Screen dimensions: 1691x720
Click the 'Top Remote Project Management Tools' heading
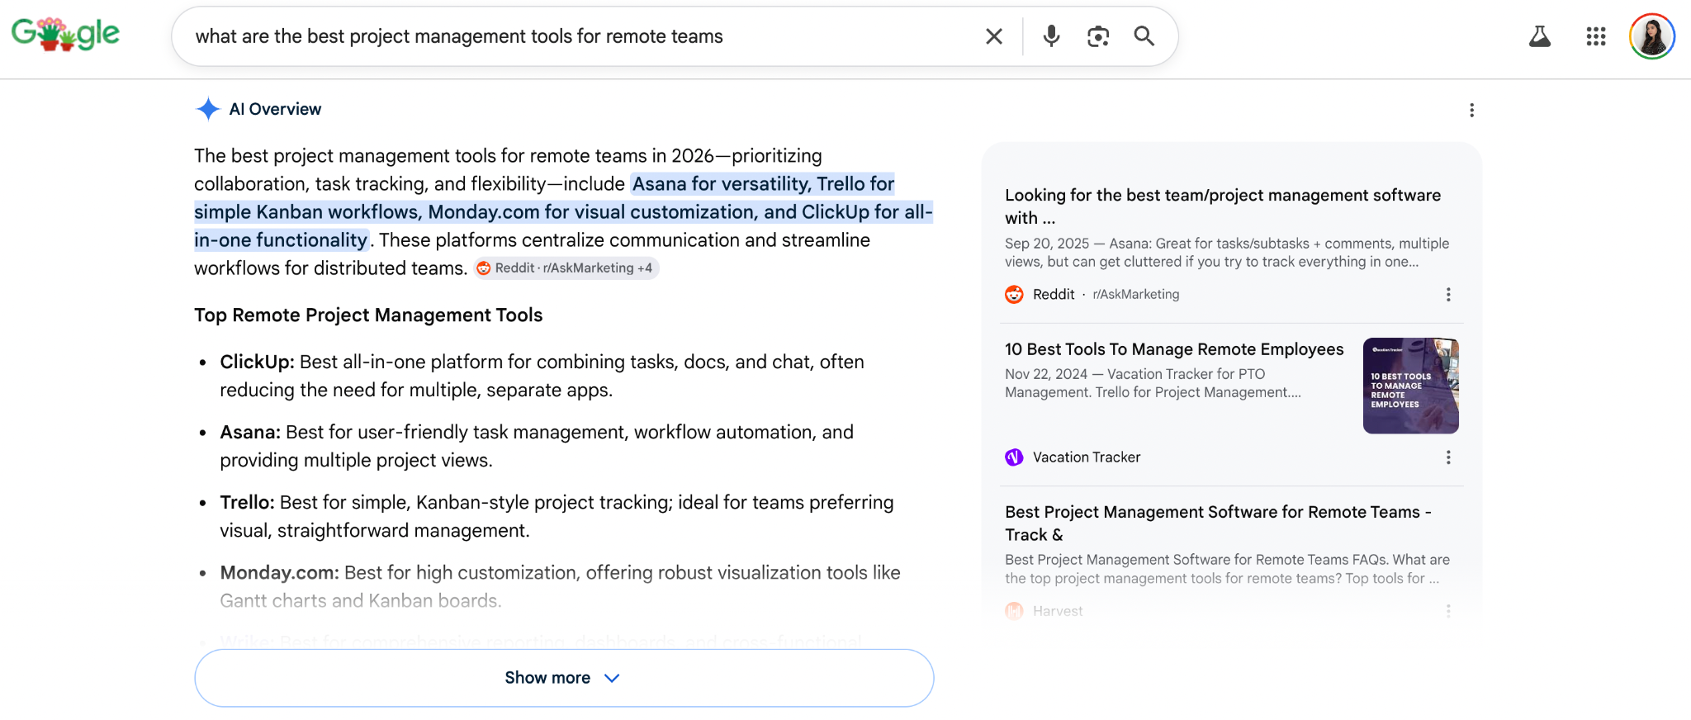(x=368, y=315)
